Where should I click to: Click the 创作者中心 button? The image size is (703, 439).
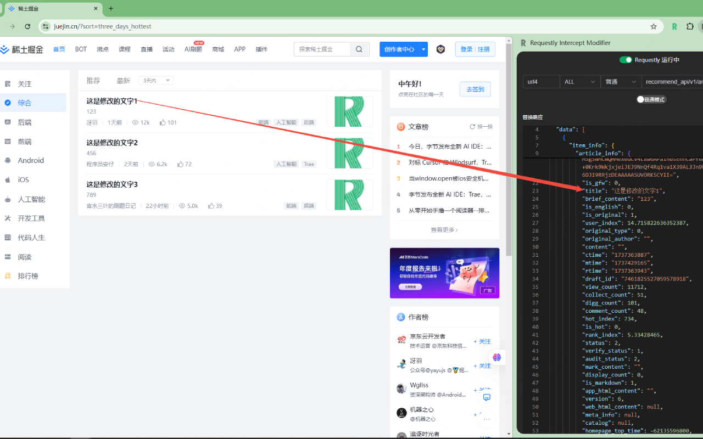399,49
